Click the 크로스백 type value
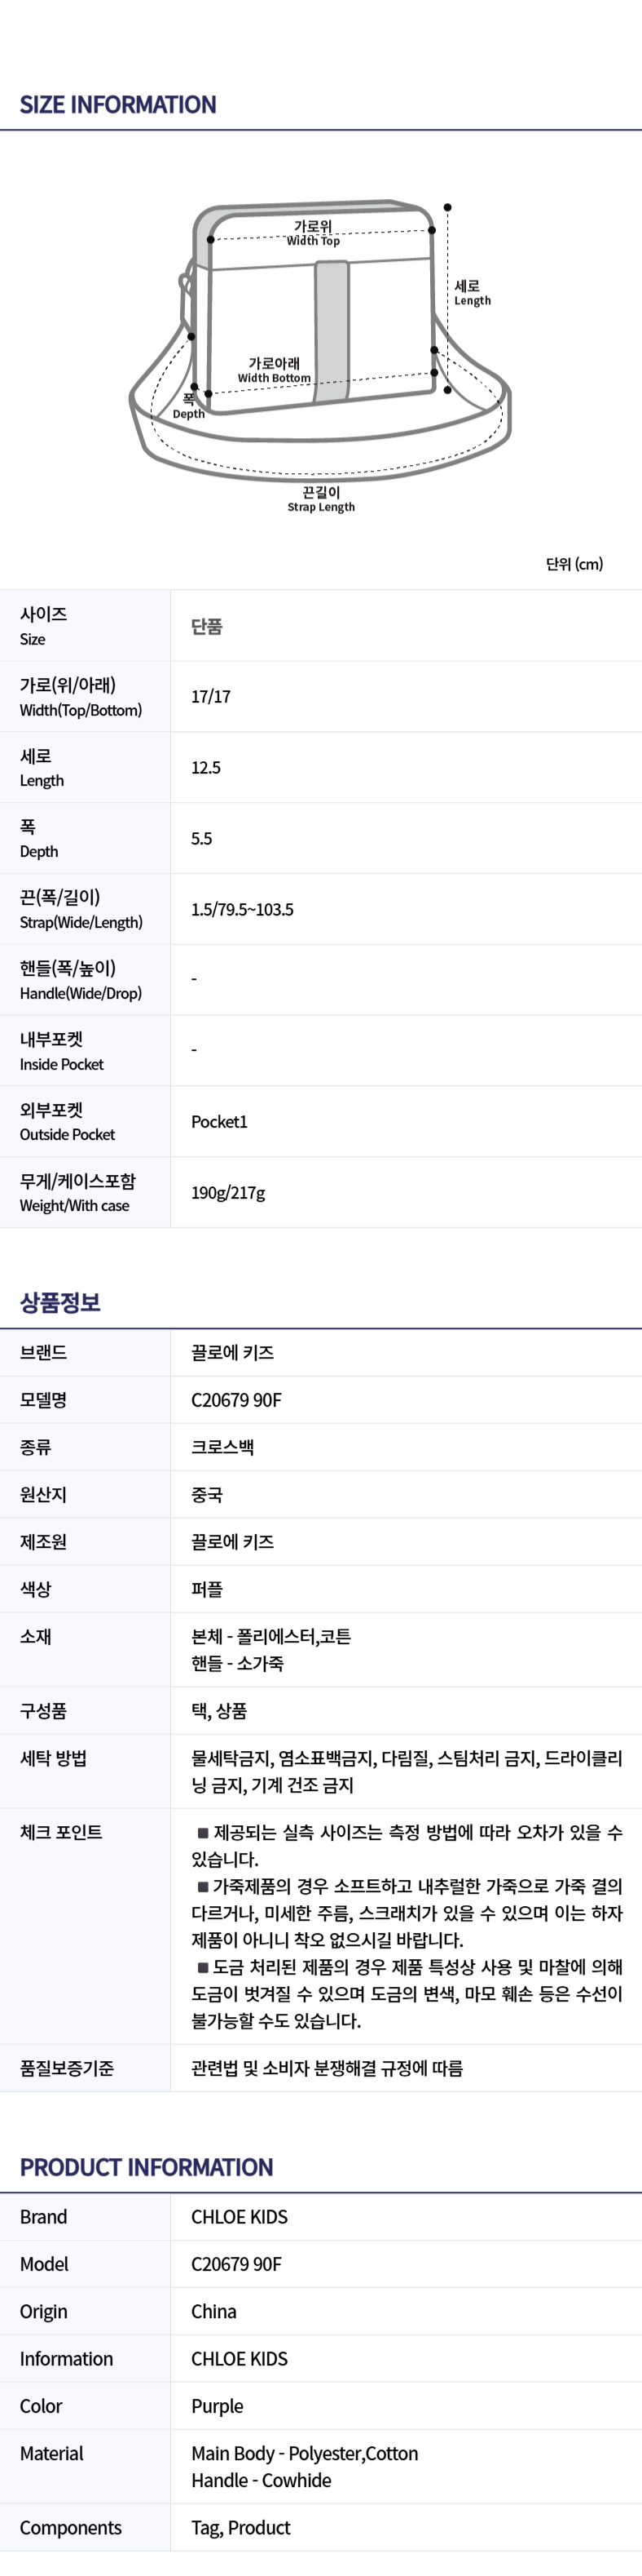 coord(222,1447)
